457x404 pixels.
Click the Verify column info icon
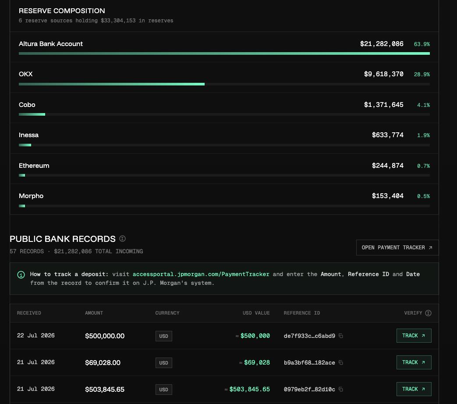pyautogui.click(x=428, y=313)
